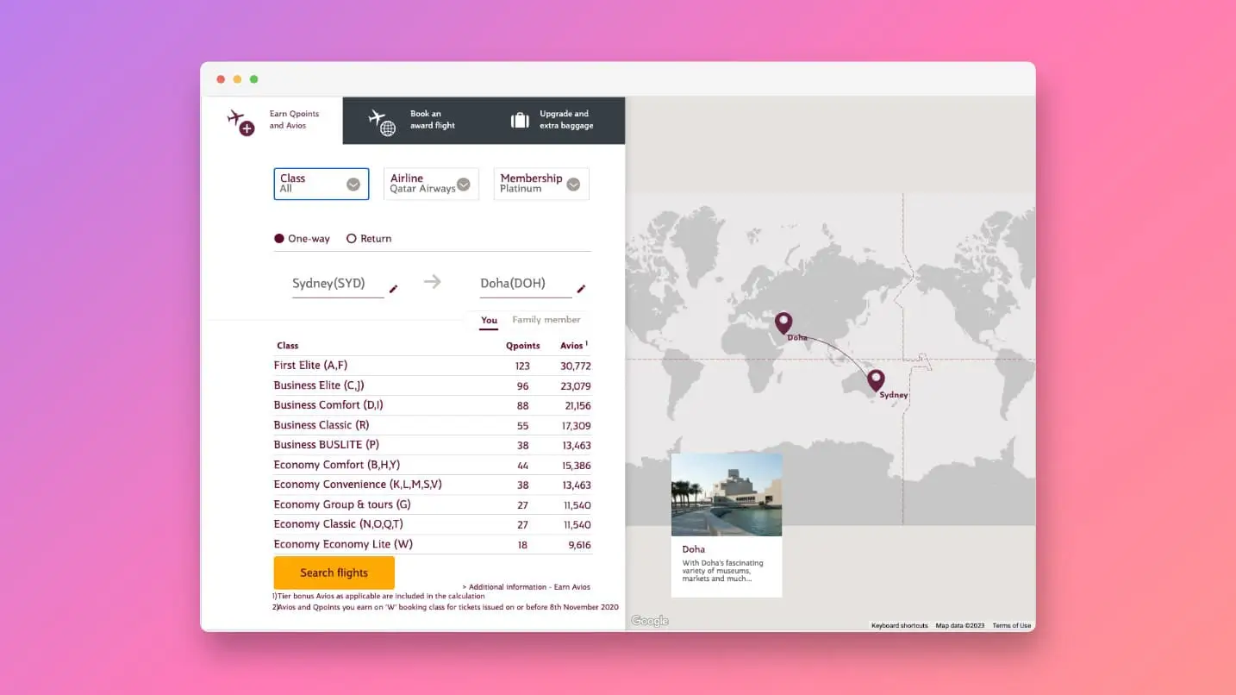Click the pencil icon beside Doha(DOH)
1236x695 pixels.
pos(581,289)
